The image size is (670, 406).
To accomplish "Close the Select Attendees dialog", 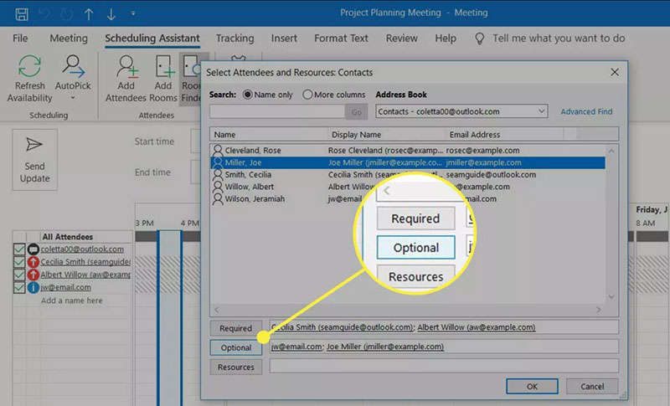I will click(x=615, y=72).
